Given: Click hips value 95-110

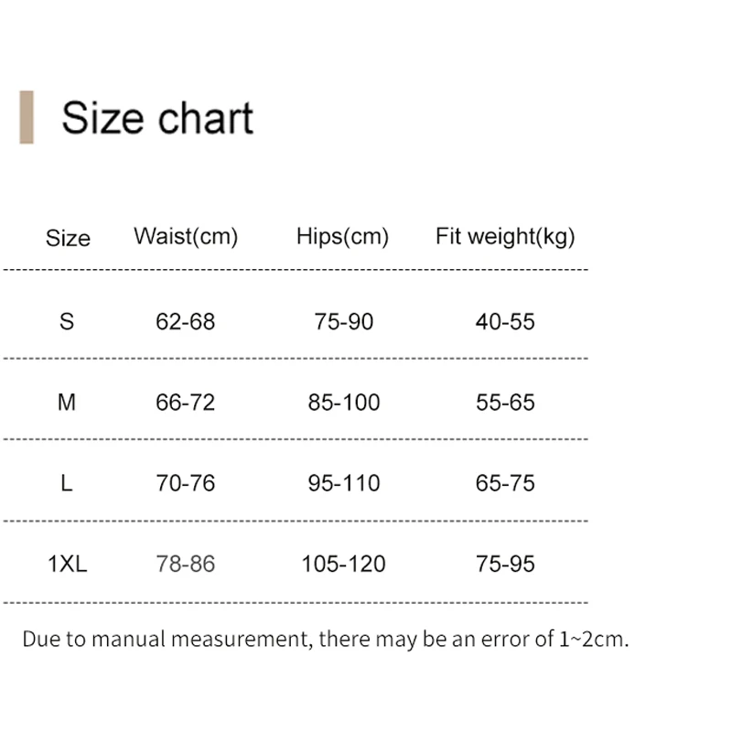Looking at the screenshot, I should coord(344,483).
